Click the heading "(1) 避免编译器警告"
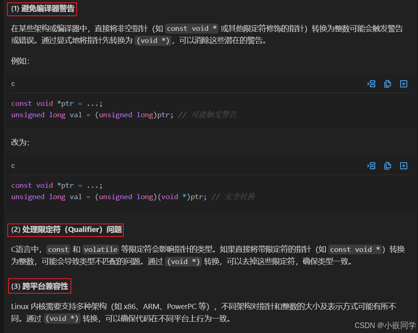 tap(42, 9)
